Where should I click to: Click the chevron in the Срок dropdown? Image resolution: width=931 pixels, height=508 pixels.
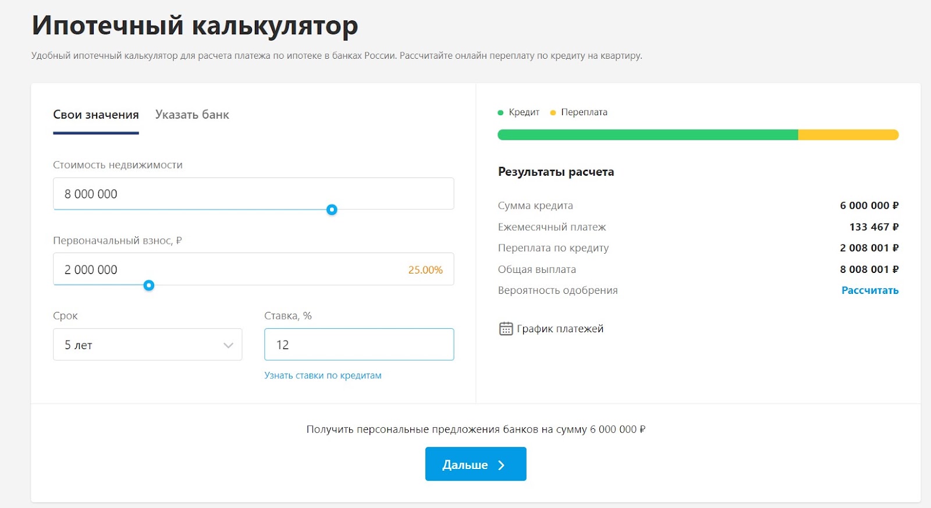pos(228,345)
